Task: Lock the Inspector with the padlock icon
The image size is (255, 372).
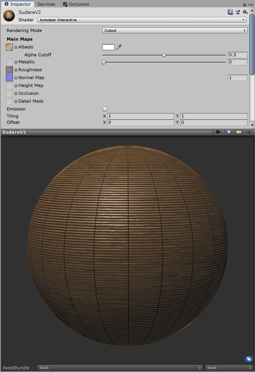Action: (x=244, y=4)
